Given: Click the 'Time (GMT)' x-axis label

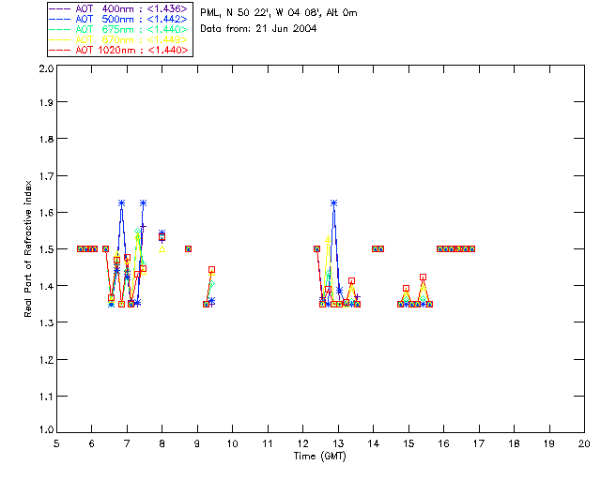Looking at the screenshot, I should coord(319,457).
